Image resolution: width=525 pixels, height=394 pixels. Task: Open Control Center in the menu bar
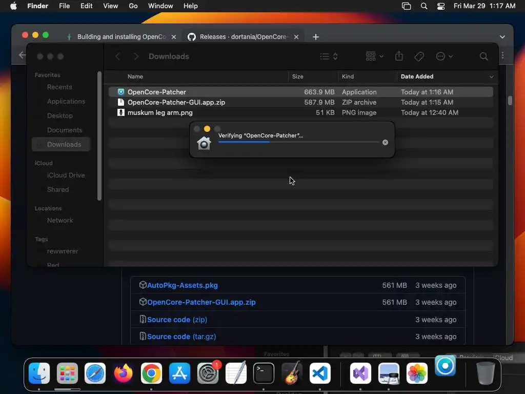click(x=441, y=6)
